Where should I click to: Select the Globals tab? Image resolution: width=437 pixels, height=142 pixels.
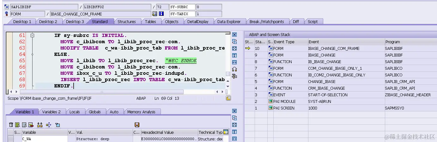coord(94,112)
